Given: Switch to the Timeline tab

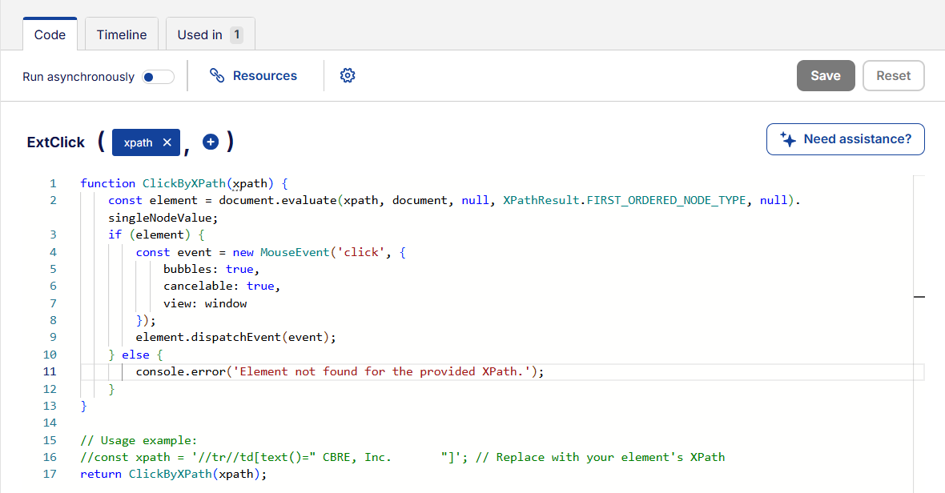Looking at the screenshot, I should pos(121,34).
